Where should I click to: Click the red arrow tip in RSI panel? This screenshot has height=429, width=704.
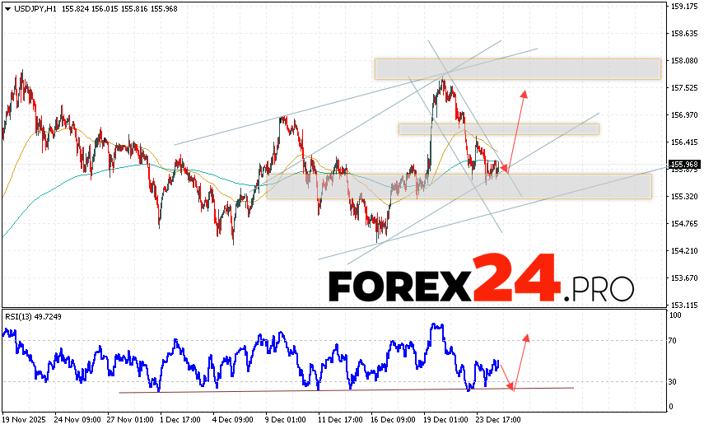click(x=526, y=336)
